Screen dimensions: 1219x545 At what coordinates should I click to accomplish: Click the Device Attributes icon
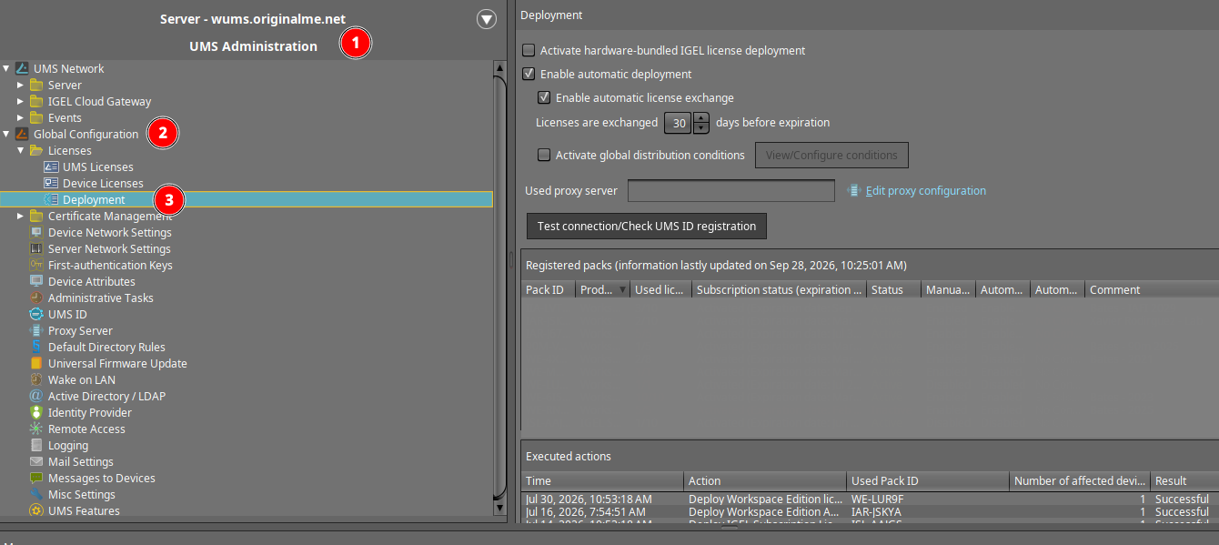point(36,282)
